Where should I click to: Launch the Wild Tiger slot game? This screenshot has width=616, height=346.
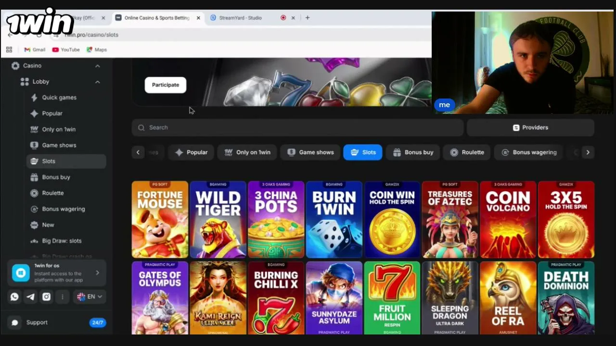tap(218, 220)
